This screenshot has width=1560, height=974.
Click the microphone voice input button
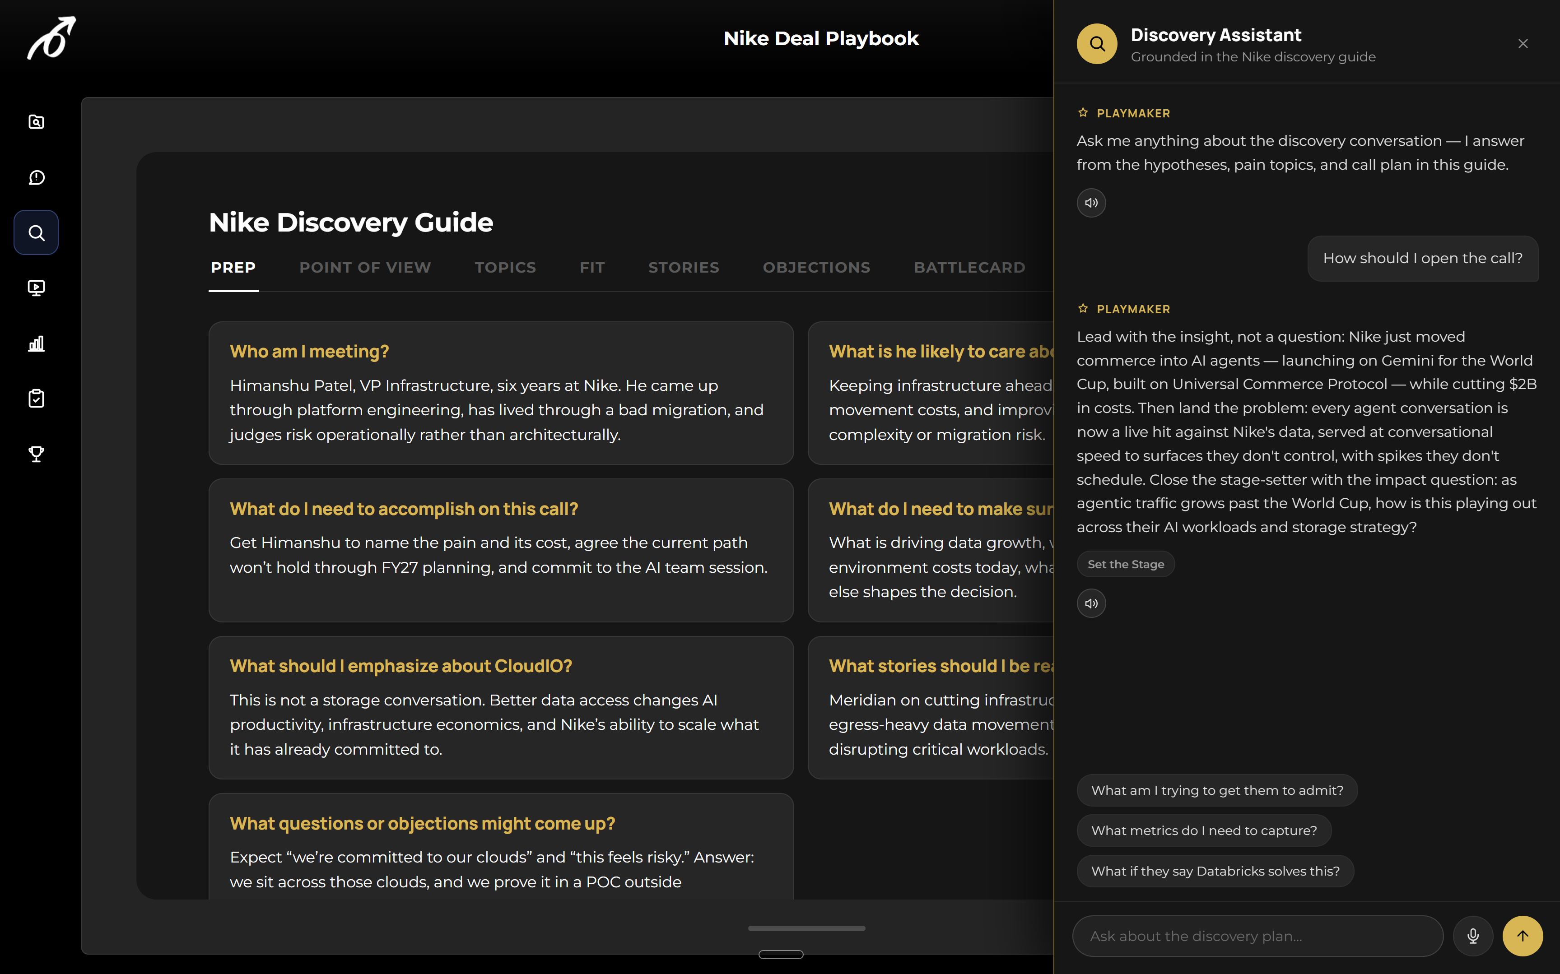click(1473, 936)
